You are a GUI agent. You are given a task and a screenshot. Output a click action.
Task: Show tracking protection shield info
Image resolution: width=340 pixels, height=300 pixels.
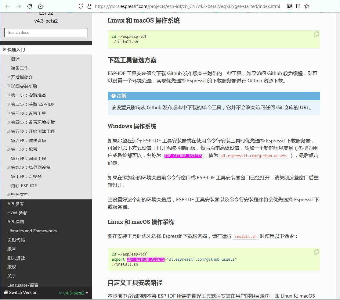81,6
